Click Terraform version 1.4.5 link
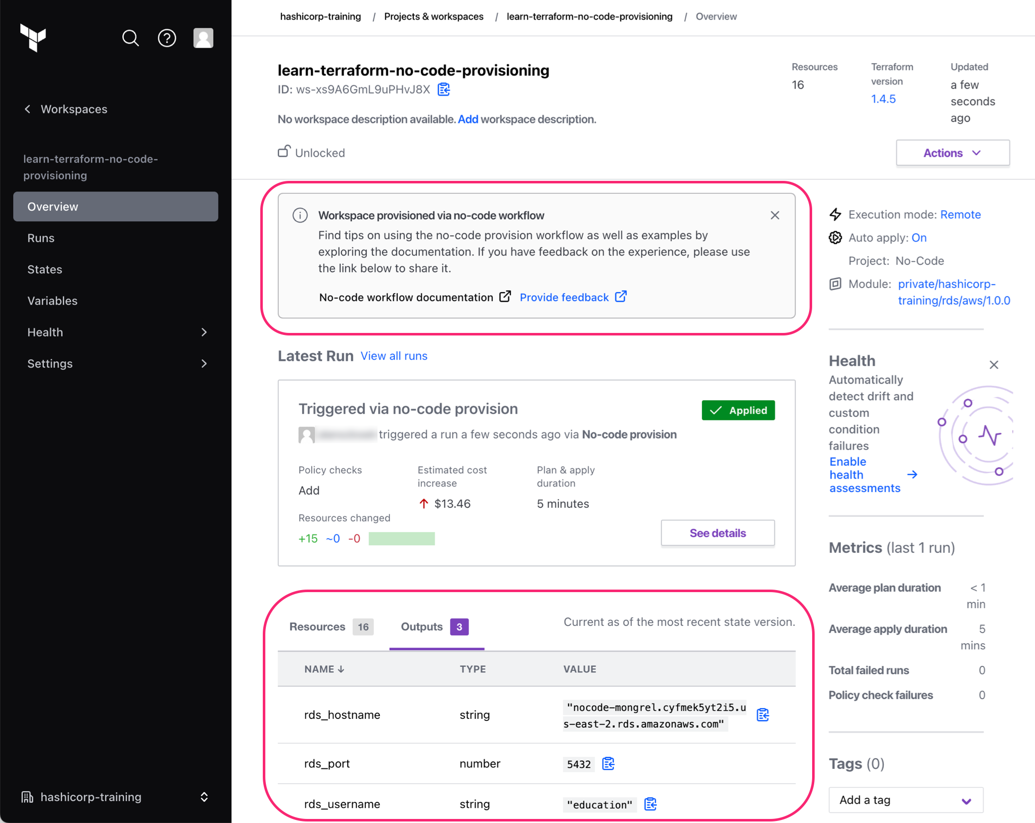This screenshot has height=823, width=1035. tap(883, 99)
